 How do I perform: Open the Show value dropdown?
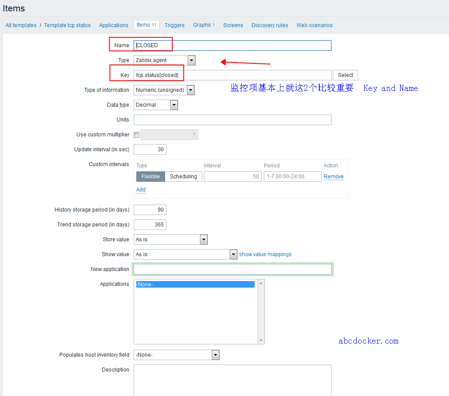coord(185,254)
